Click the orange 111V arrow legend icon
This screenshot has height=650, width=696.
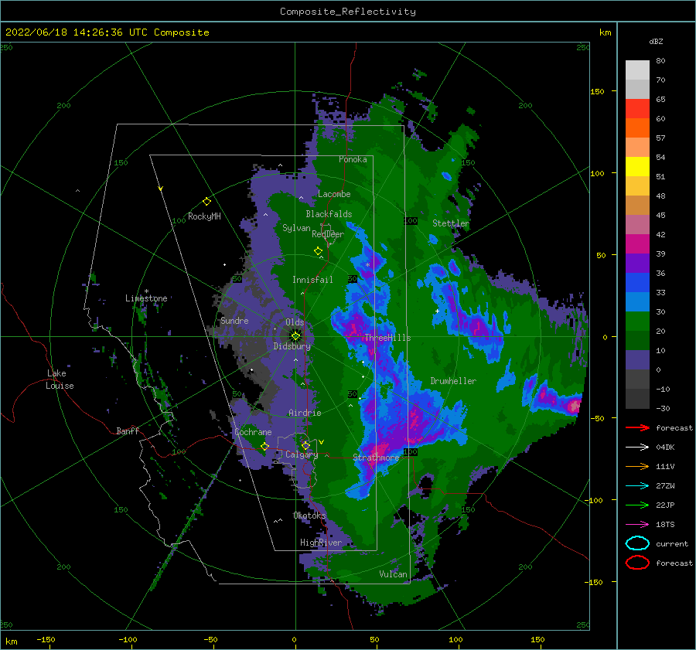click(637, 466)
